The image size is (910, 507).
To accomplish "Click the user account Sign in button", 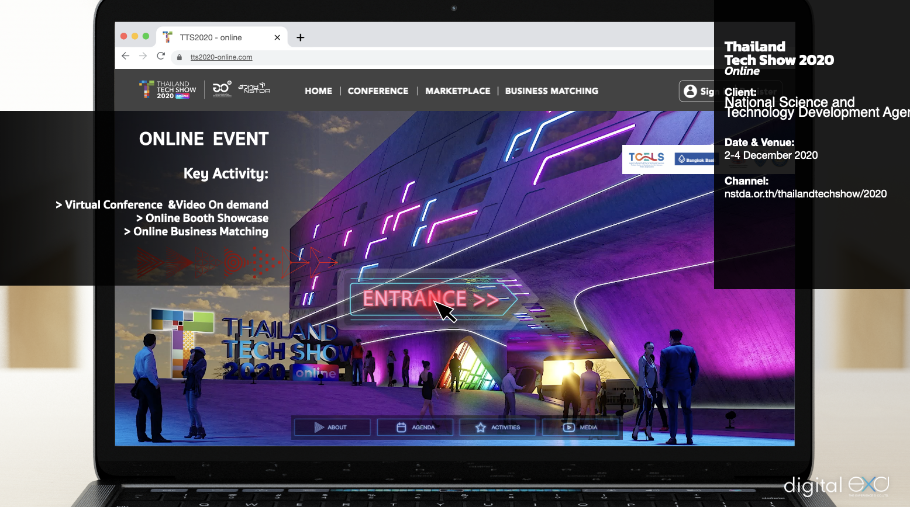I will [x=698, y=91].
